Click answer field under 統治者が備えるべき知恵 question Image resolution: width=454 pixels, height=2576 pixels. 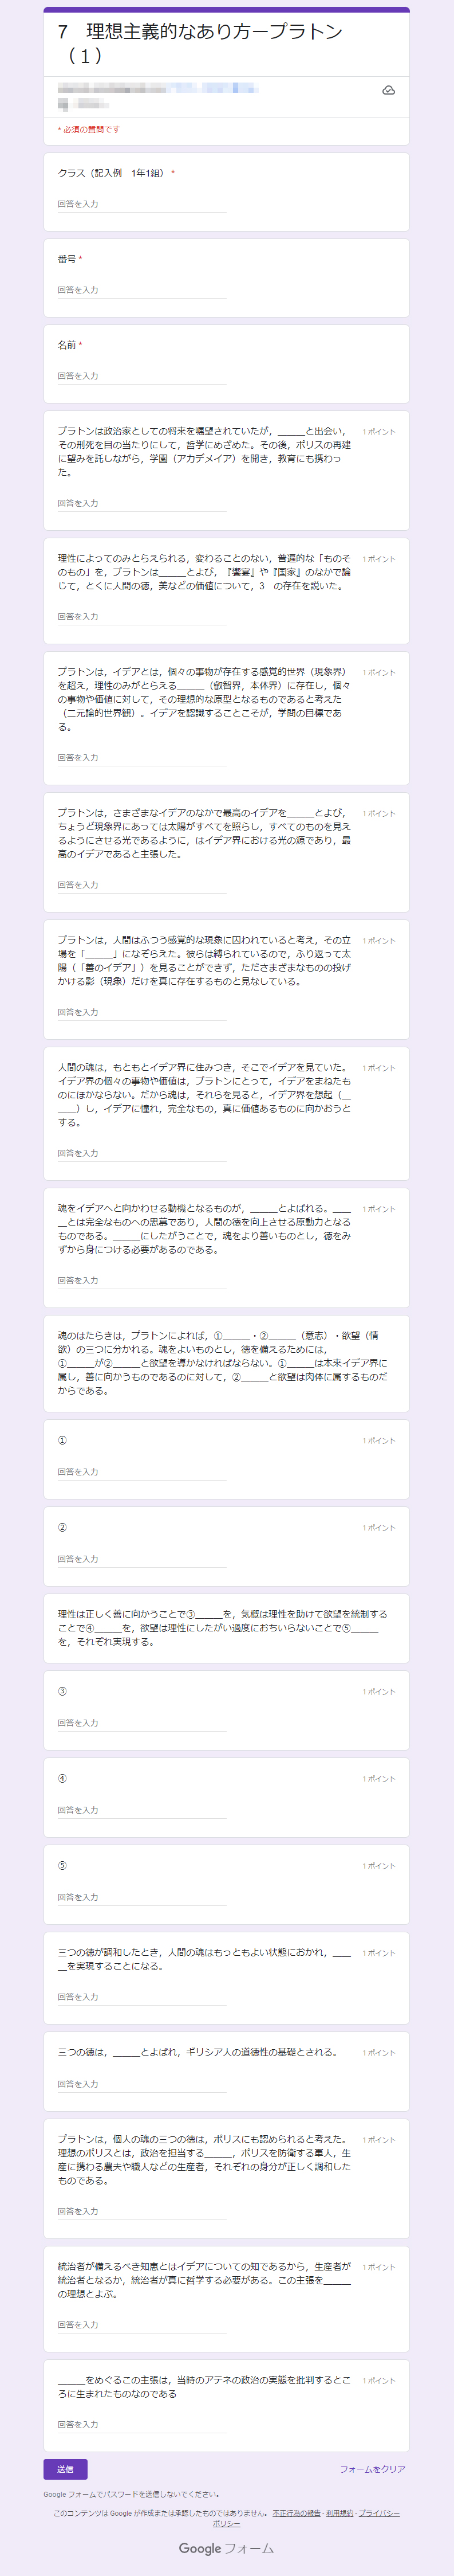pos(141,2324)
